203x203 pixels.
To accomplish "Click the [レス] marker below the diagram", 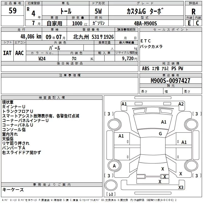I will point(111,194).
